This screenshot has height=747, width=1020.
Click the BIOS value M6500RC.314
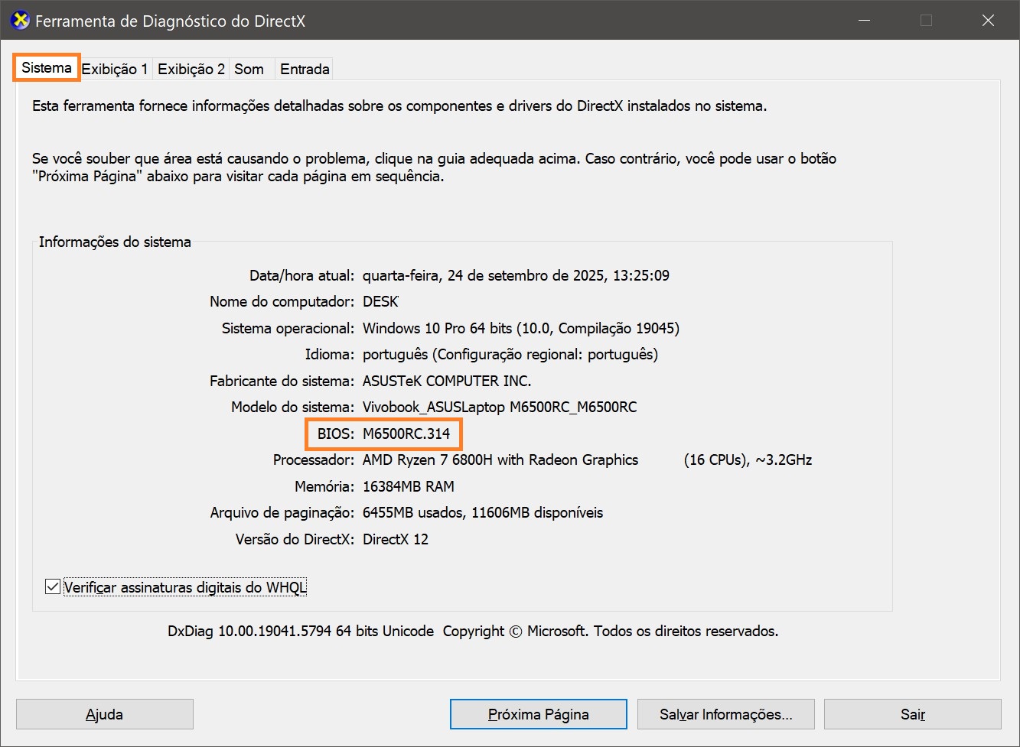coord(406,434)
